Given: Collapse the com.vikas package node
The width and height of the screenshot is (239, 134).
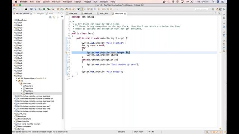Looking at the screenshot, I should pyautogui.click(x=19, y=83).
